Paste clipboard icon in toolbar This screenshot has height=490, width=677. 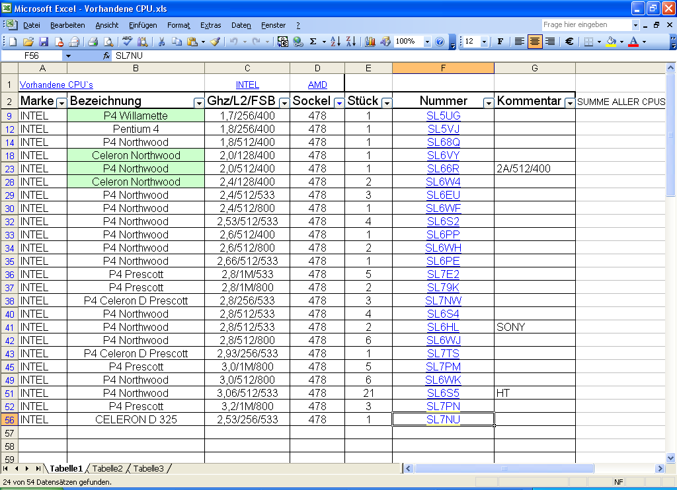pos(192,42)
